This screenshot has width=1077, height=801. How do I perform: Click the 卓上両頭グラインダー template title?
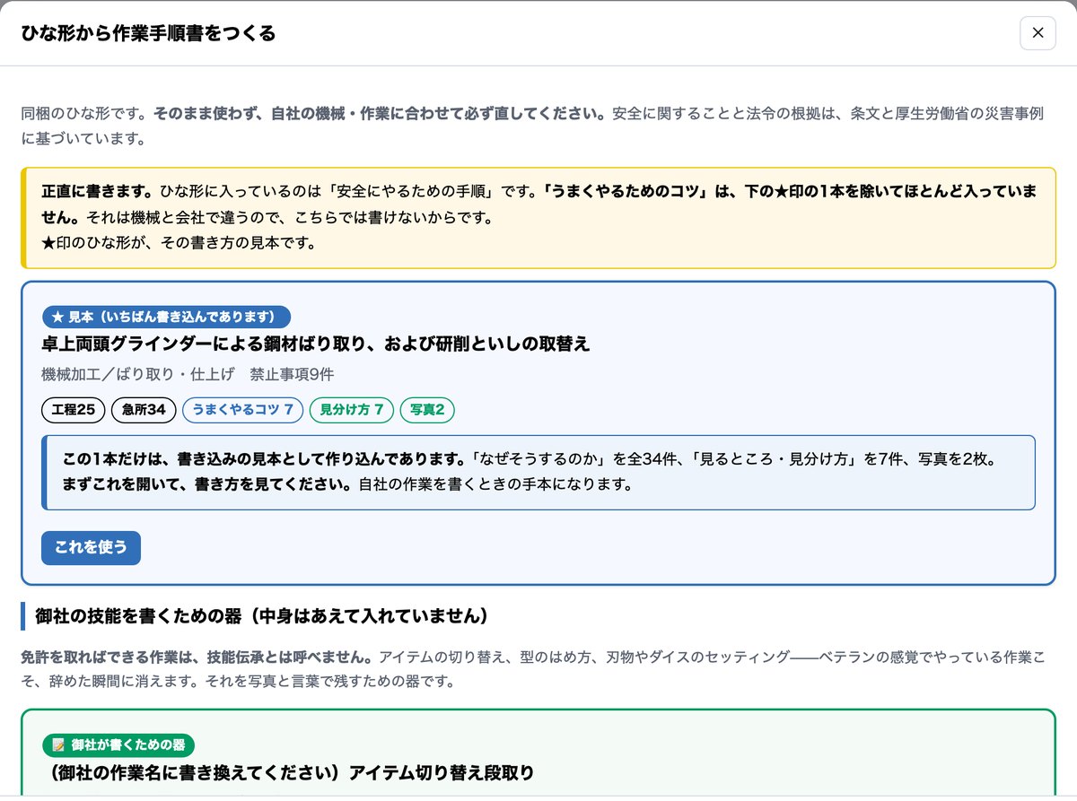pyautogui.click(x=316, y=344)
